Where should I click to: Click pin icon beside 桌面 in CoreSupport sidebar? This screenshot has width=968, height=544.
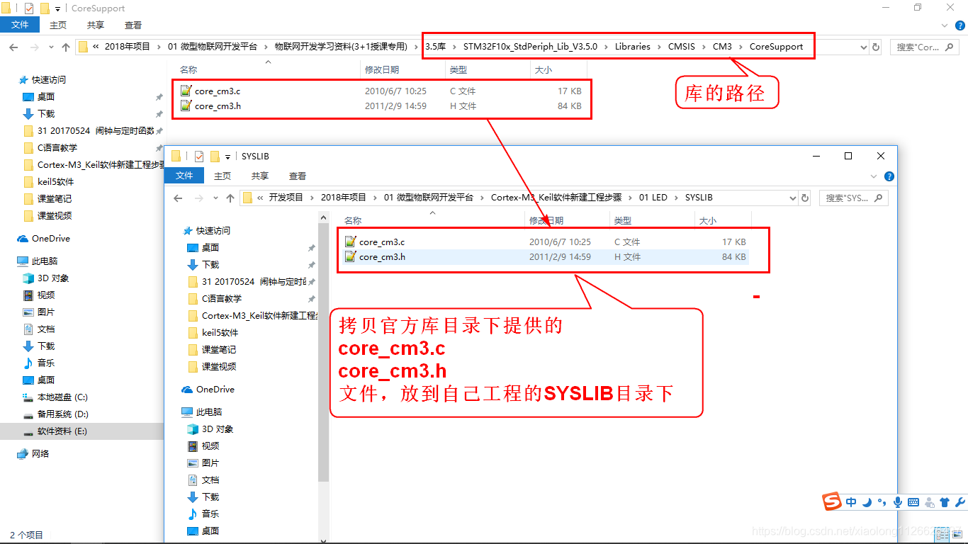tap(159, 97)
